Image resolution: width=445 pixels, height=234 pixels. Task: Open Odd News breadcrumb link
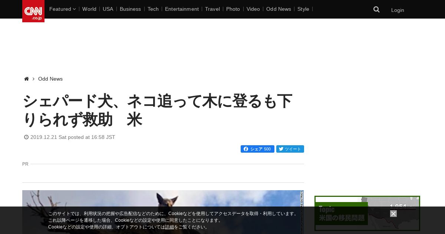(50, 79)
